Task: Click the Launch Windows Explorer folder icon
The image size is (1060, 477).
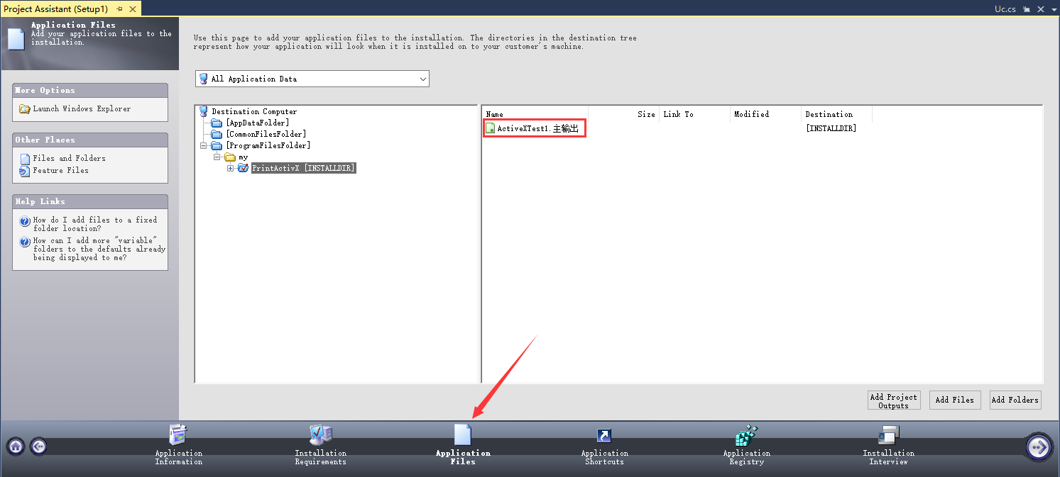Action: [x=25, y=109]
